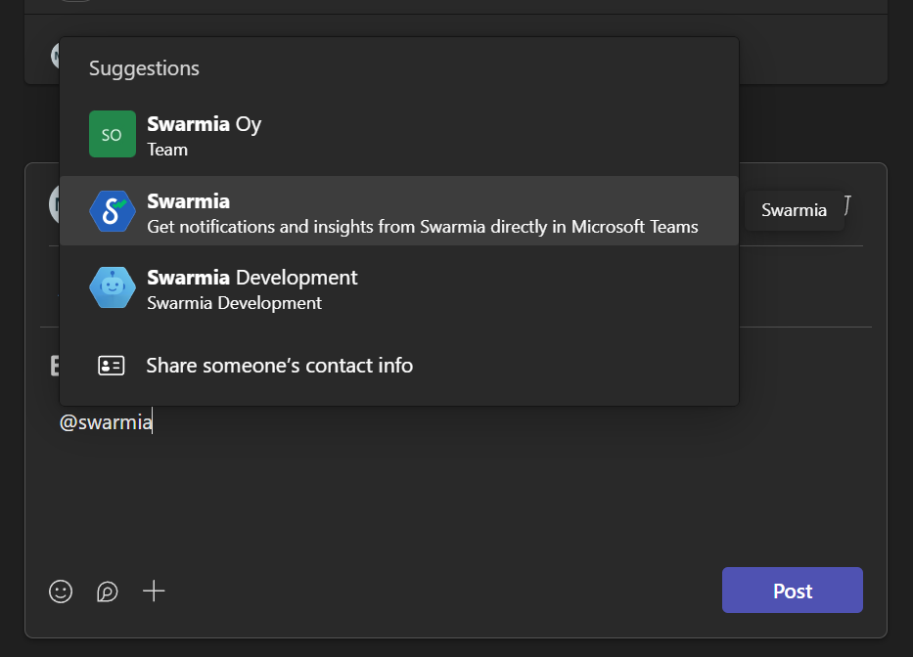Click the chat bubble icon beside emoji
This screenshot has width=913, height=657.
(x=108, y=591)
